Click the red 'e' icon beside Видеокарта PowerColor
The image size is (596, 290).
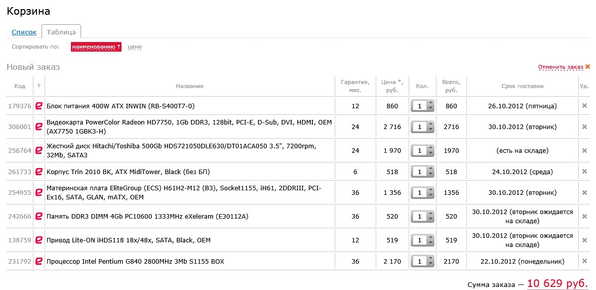tap(38, 127)
